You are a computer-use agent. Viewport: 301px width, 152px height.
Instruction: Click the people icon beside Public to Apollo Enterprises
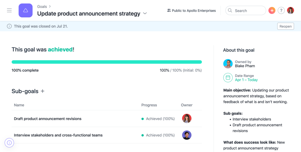point(169,11)
